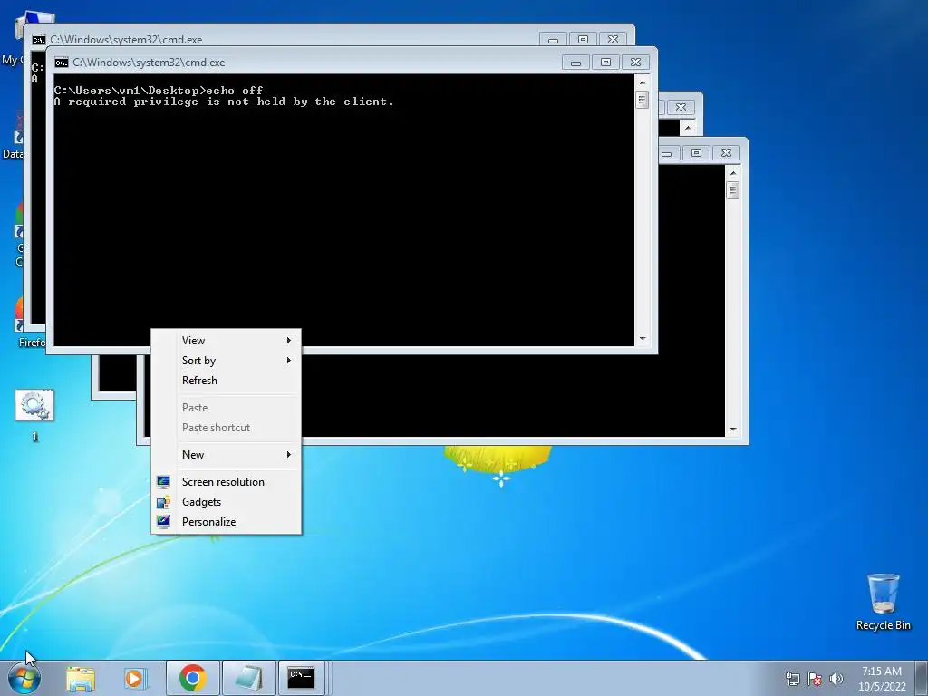Screen dimensions: 928x696
Task: Click the 'echo off' command line
Action: (158, 90)
